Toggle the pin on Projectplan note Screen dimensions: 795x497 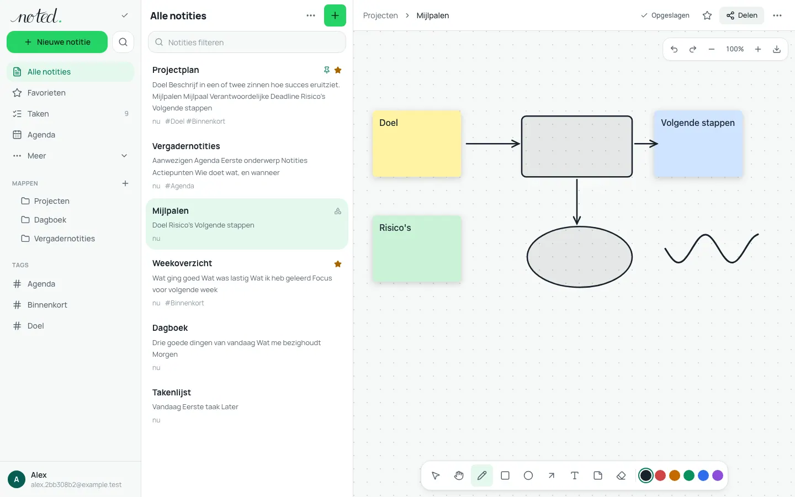click(x=327, y=70)
